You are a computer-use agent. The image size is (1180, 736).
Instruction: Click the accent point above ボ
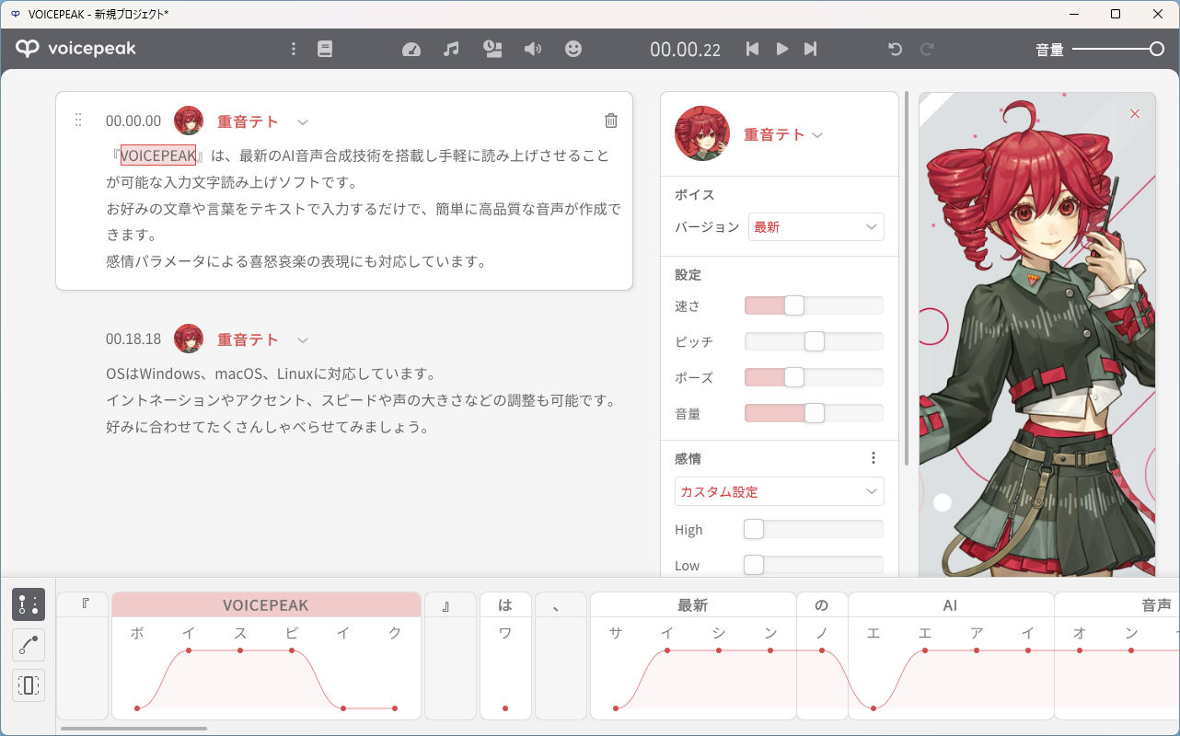pyautogui.click(x=137, y=707)
